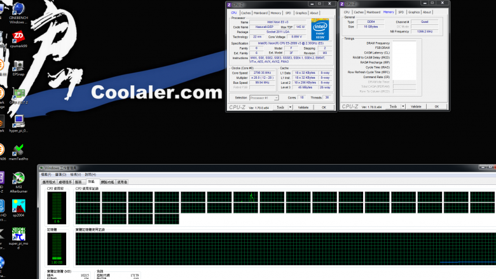
Task: Expand Tools dropdown arrow in right CPU-Z window
Action: pos(403,107)
